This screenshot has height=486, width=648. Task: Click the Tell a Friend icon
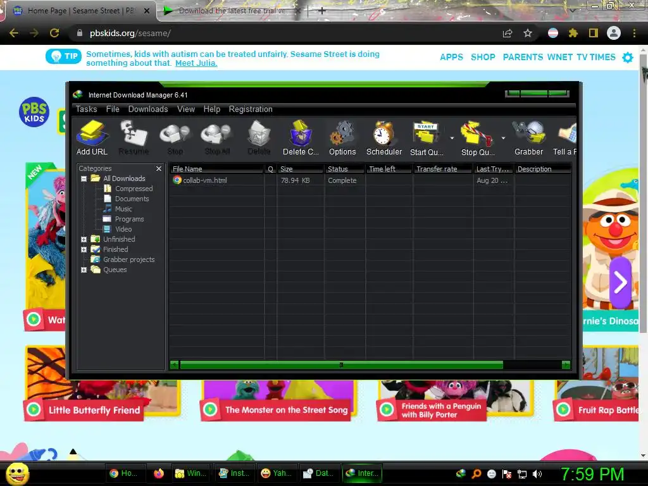tap(565, 138)
